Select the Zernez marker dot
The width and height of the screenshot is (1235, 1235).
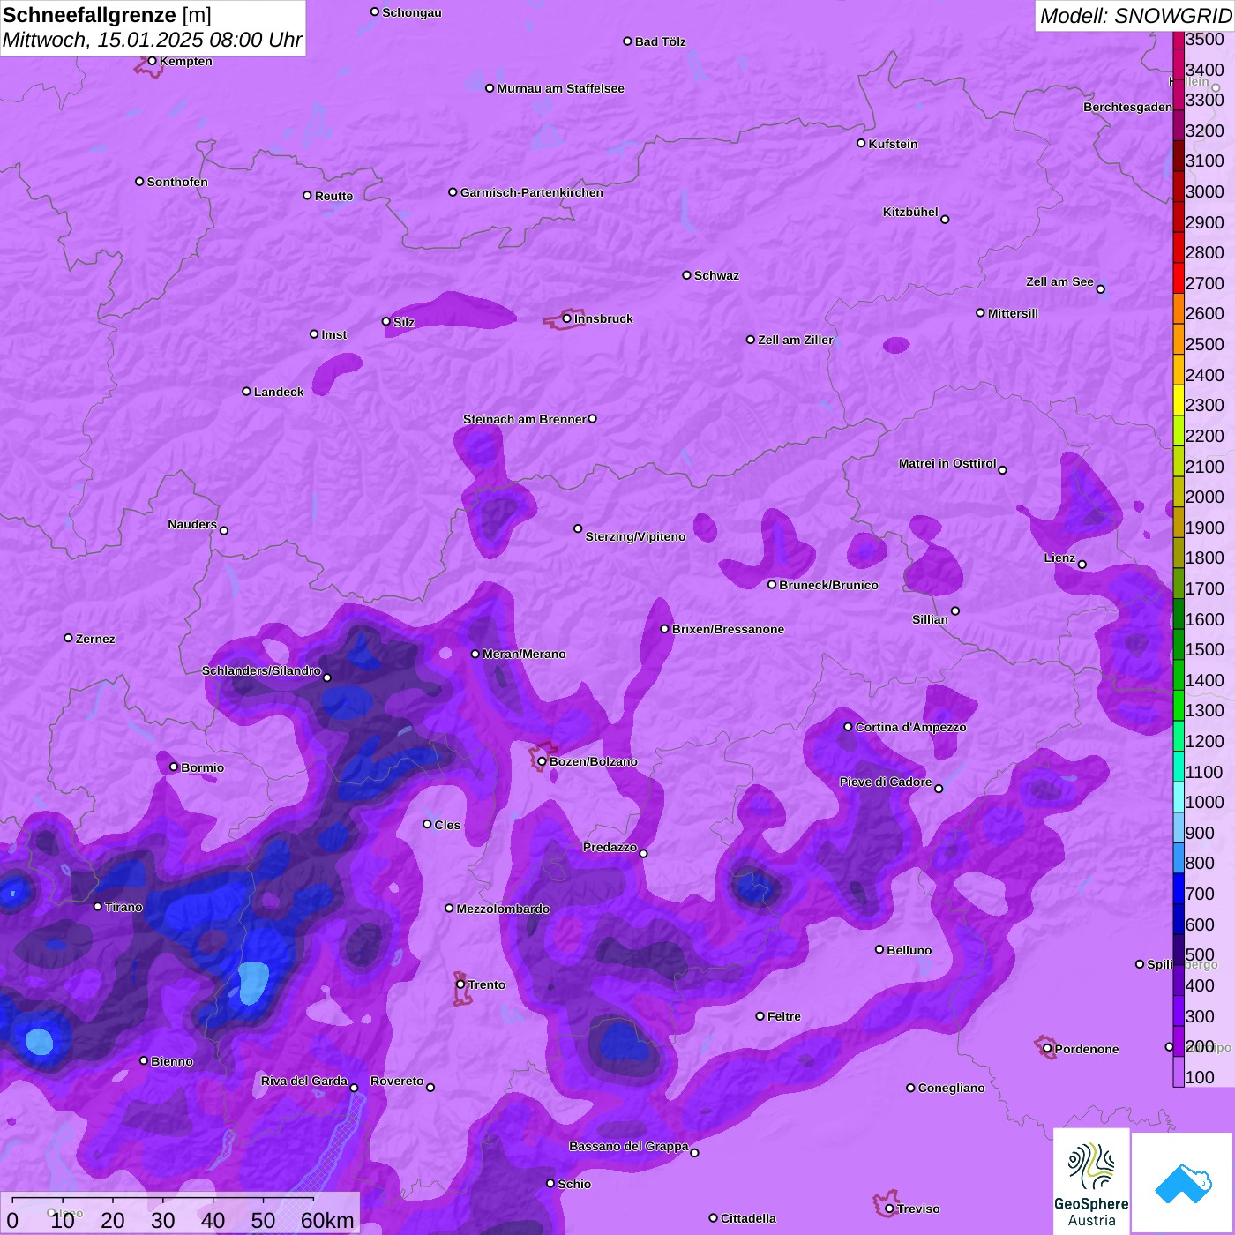coord(68,638)
